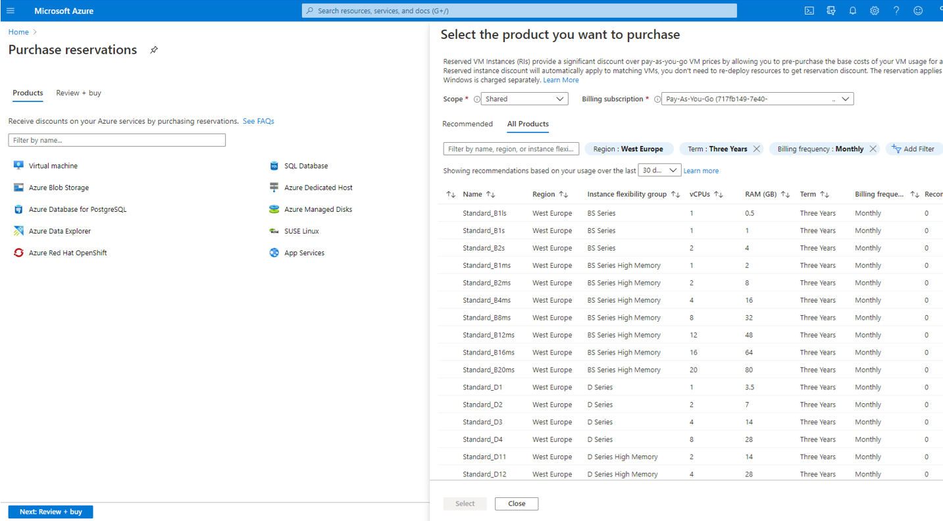This screenshot has height=521, width=943.
Task: Select the Standard_D12 row
Action: coord(690,474)
